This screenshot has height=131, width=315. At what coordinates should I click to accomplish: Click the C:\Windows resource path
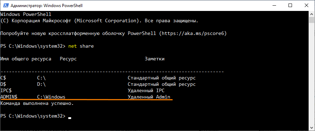click(51, 97)
